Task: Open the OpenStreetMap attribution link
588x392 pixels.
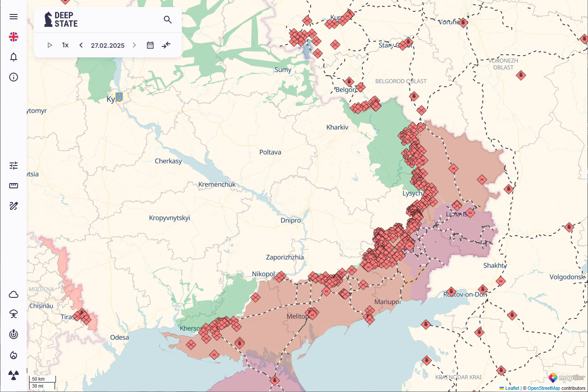Action: click(543, 388)
